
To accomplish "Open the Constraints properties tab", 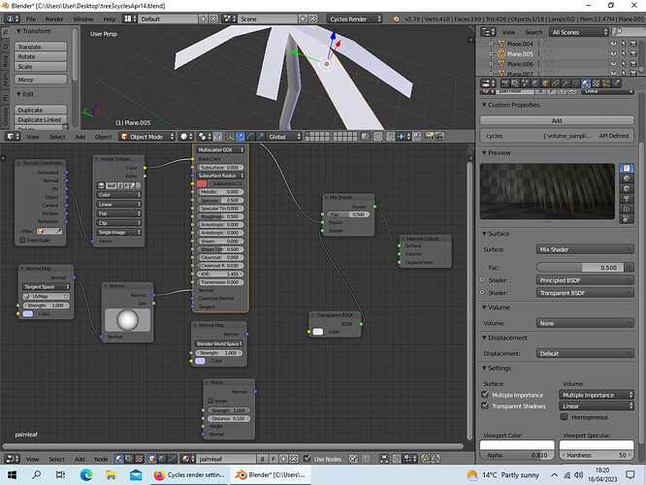I will 556,83.
